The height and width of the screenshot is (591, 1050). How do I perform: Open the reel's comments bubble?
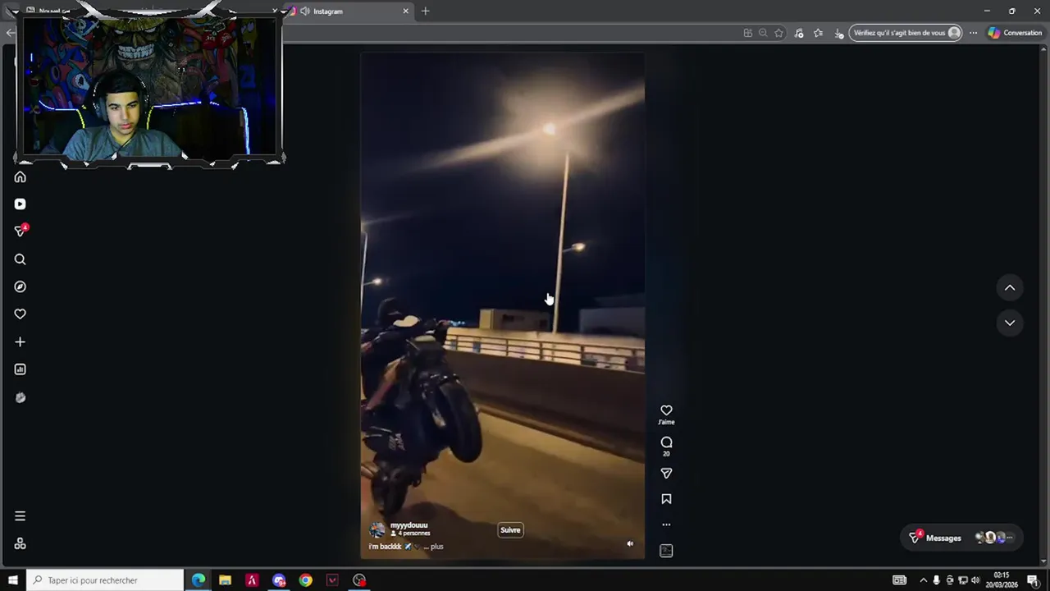coord(666,442)
